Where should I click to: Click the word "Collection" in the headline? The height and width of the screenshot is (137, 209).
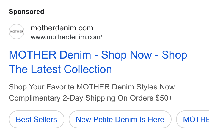tap(88, 69)
